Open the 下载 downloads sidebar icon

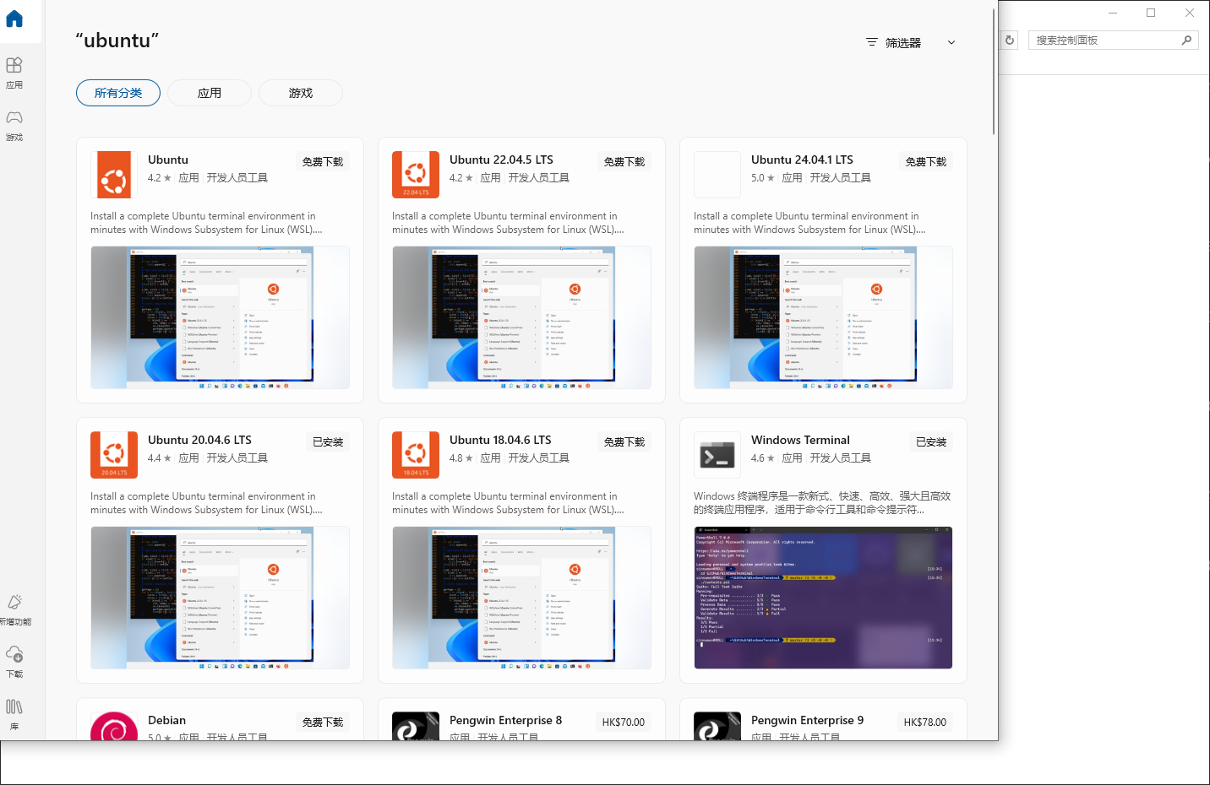point(14,662)
